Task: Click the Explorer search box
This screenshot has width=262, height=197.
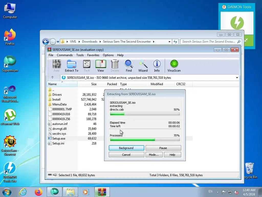Action: coord(211,42)
